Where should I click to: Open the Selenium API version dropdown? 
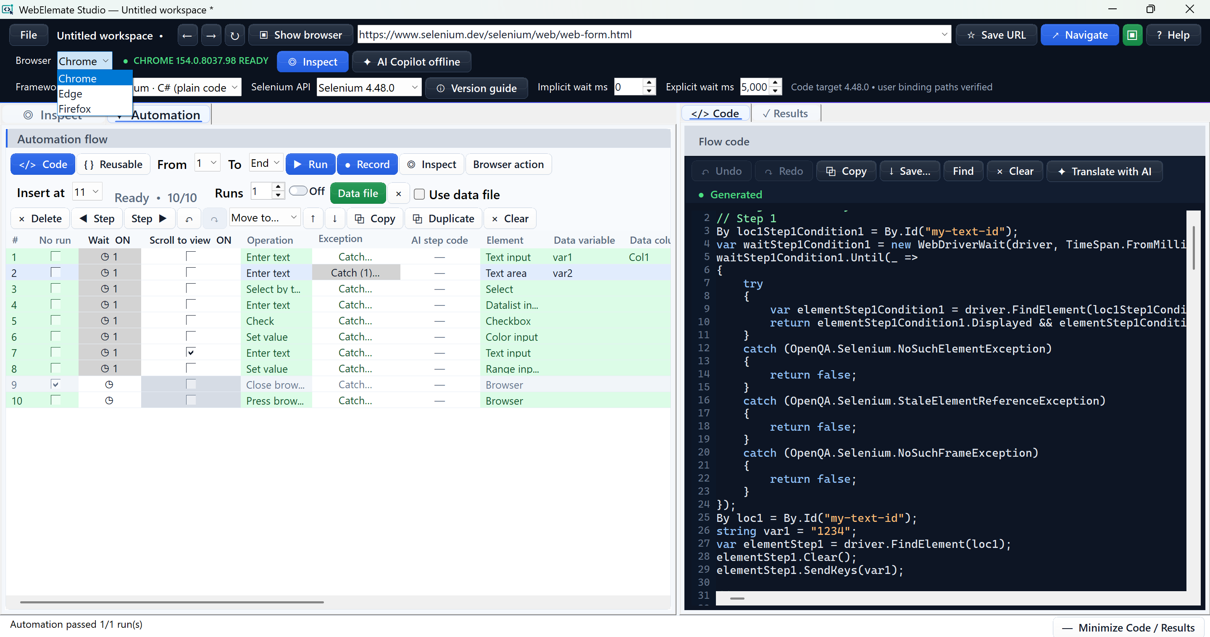tap(369, 88)
